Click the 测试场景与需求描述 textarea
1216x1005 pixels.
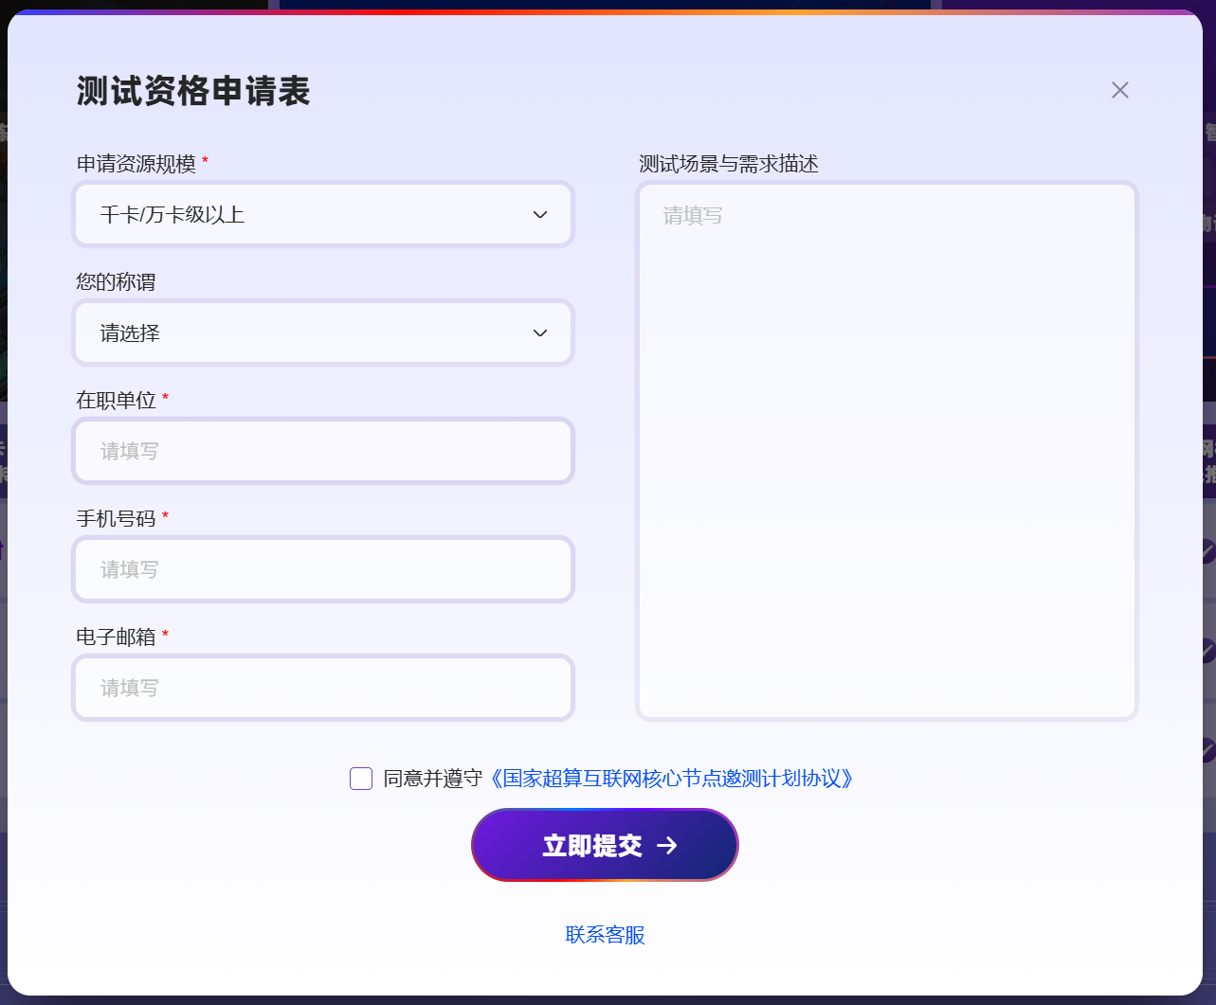[x=886, y=449]
